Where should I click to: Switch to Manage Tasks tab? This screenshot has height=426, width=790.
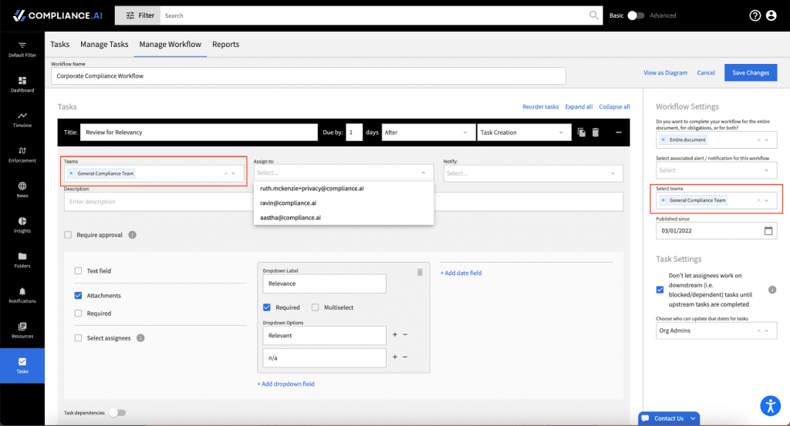click(x=104, y=44)
